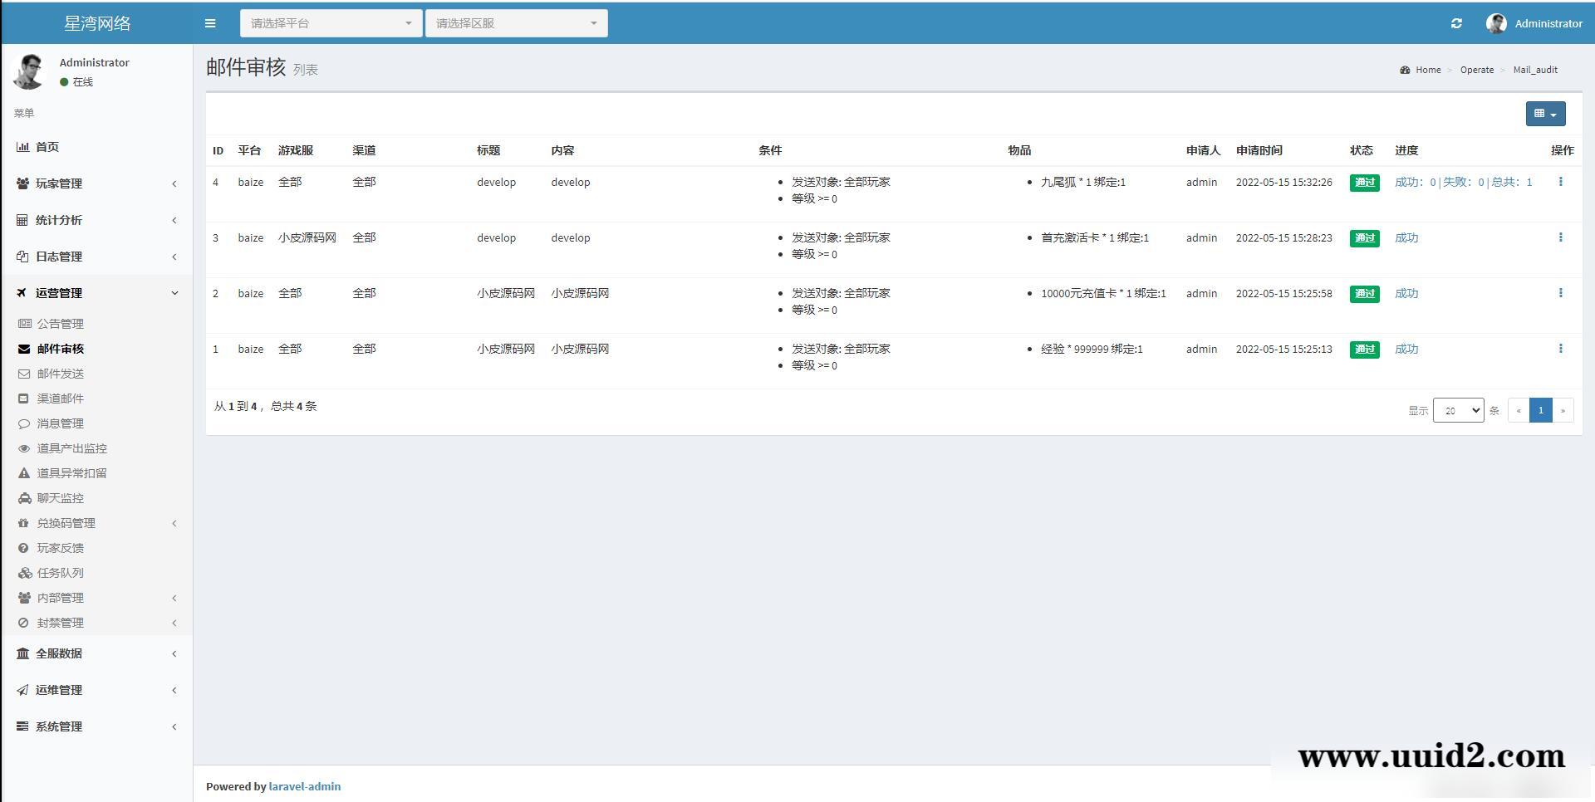Image resolution: width=1595 pixels, height=802 pixels.
Task: Click the Home icon in the breadcrumb
Action: point(1405,70)
